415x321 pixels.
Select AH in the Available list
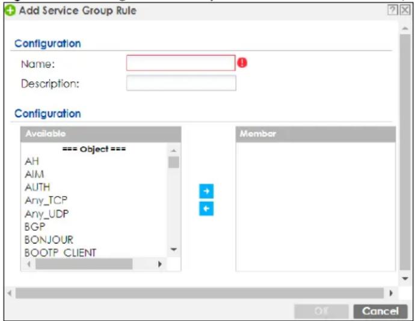pos(32,161)
